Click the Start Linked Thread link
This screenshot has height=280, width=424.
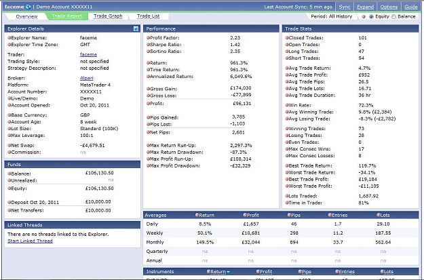(30, 241)
